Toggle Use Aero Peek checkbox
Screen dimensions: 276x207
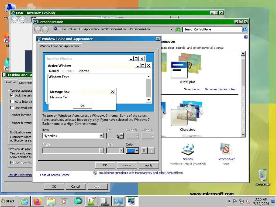coord(12,162)
